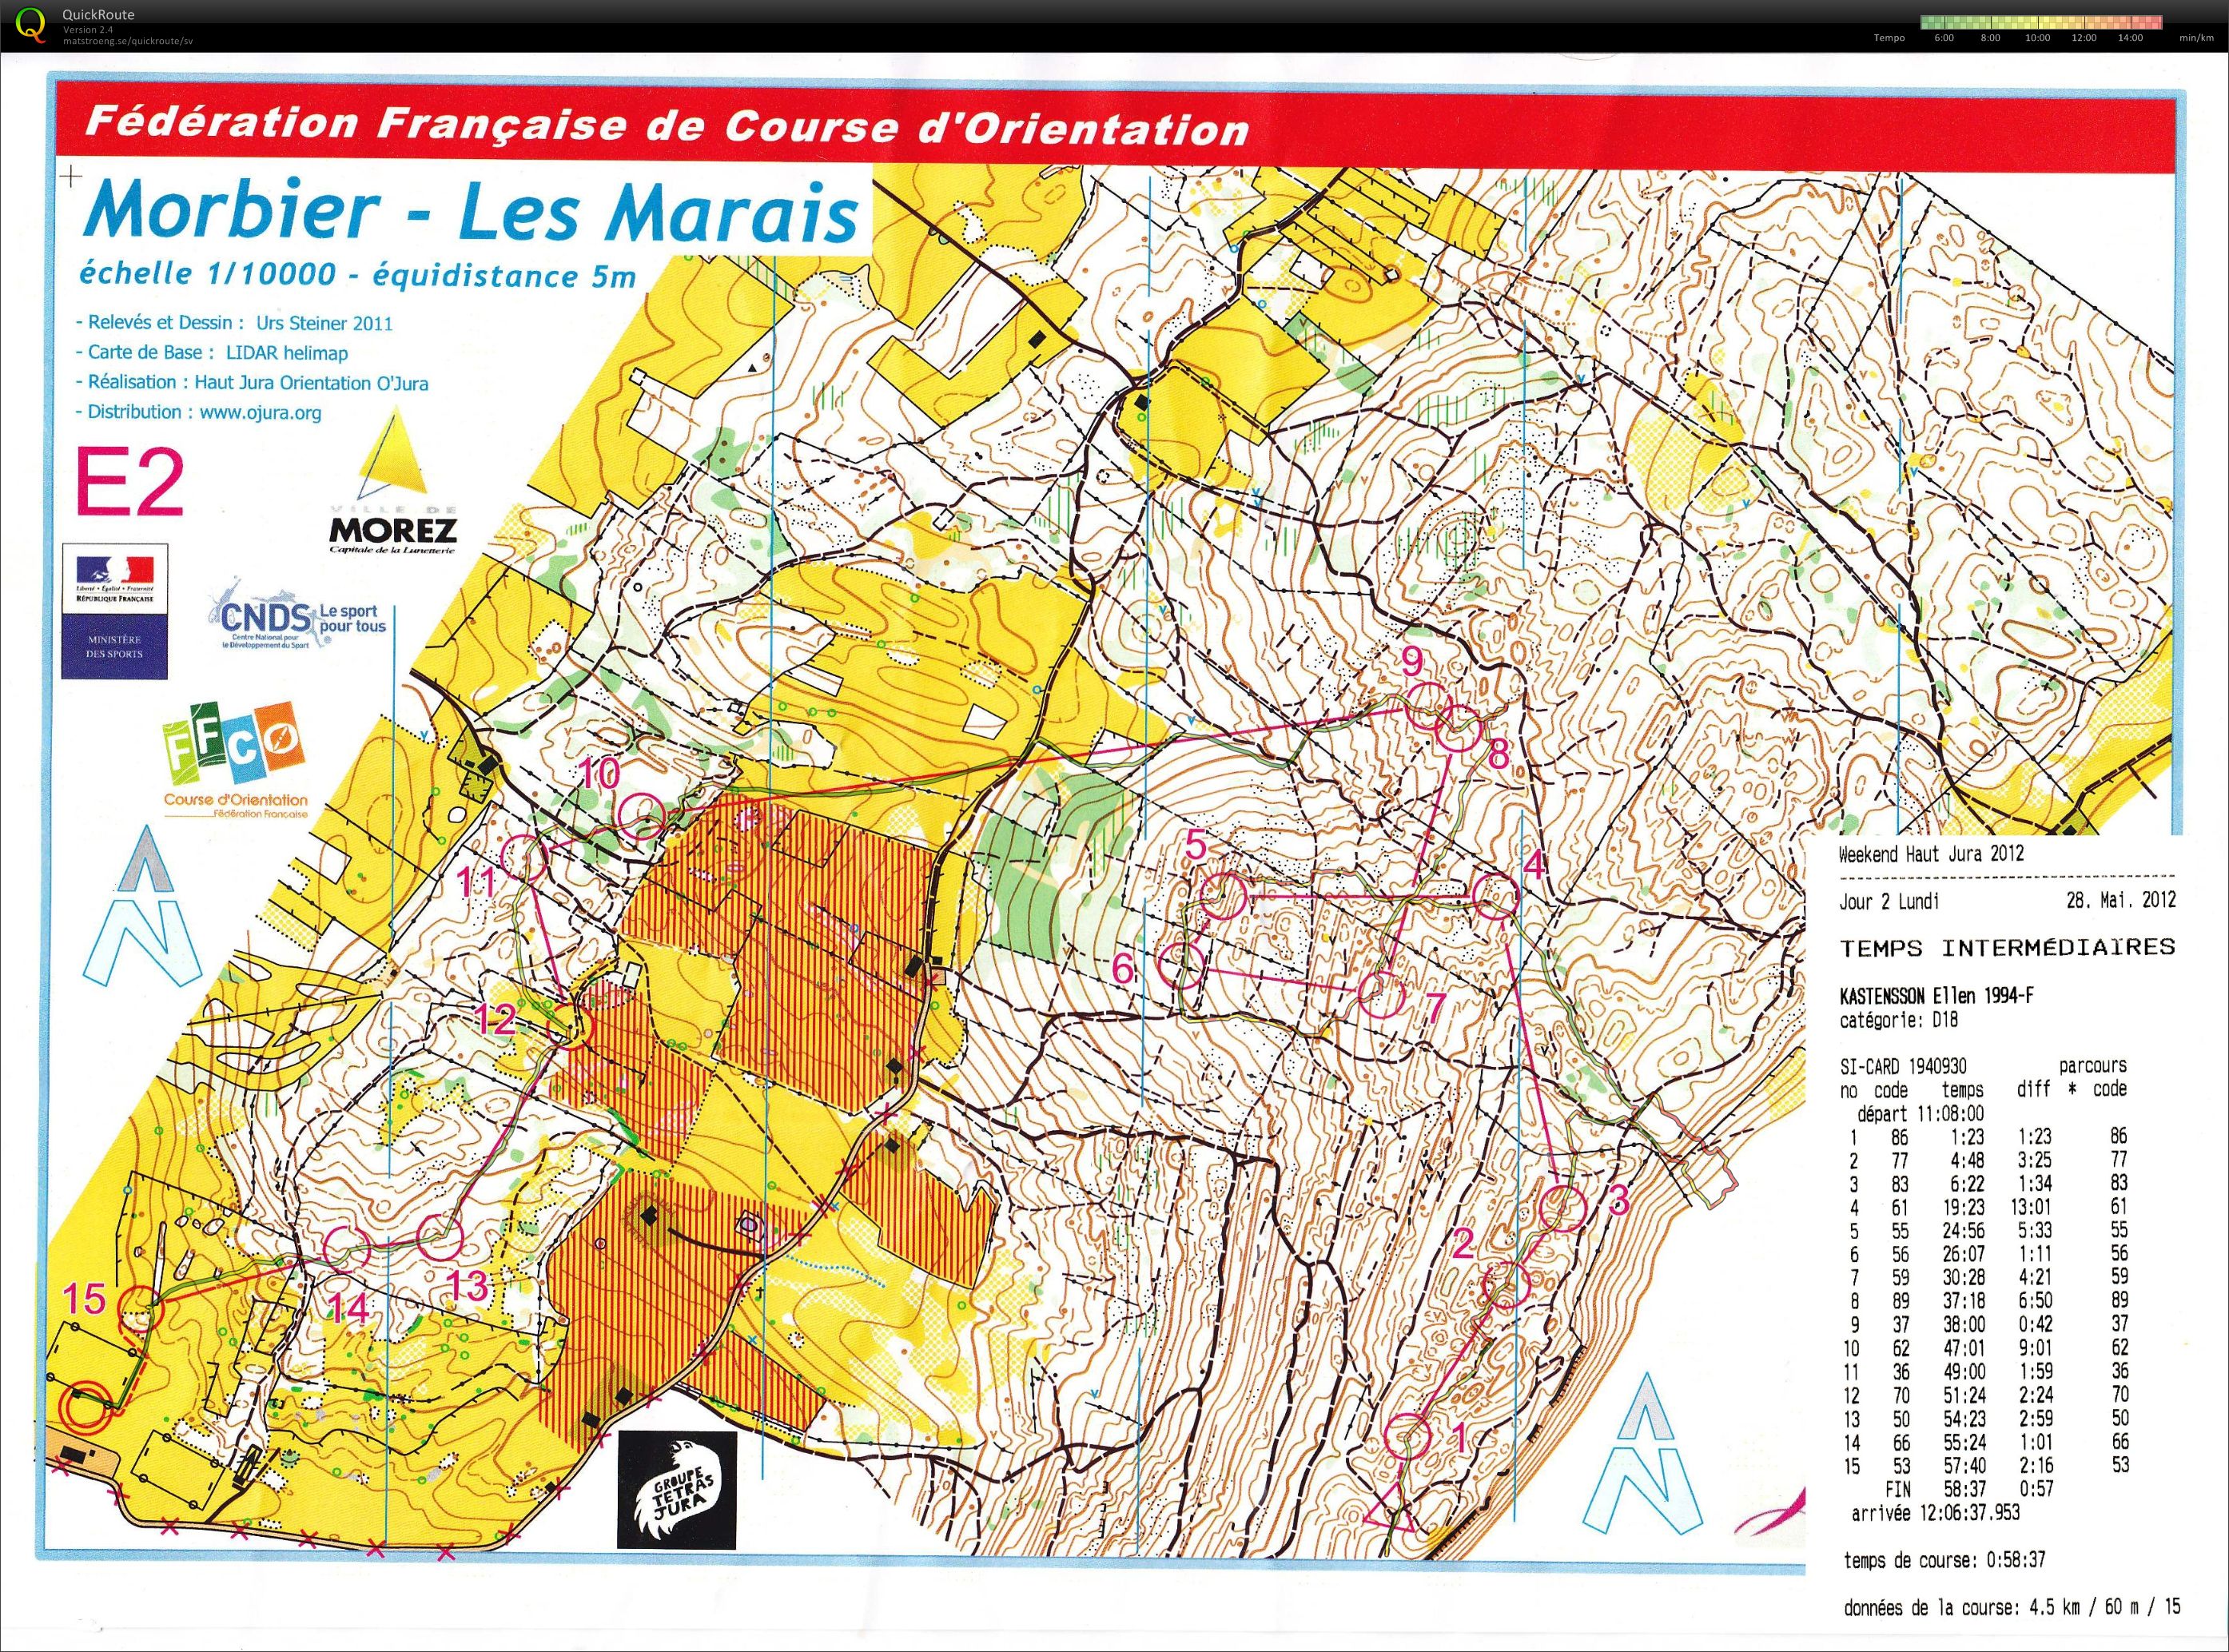
Task: Click the start triangle on the map
Action: pyautogui.click(x=1390, y=1511)
